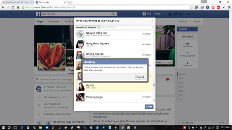Open View Pages Feed link
This screenshot has height=130, width=232.
coord(52,104)
